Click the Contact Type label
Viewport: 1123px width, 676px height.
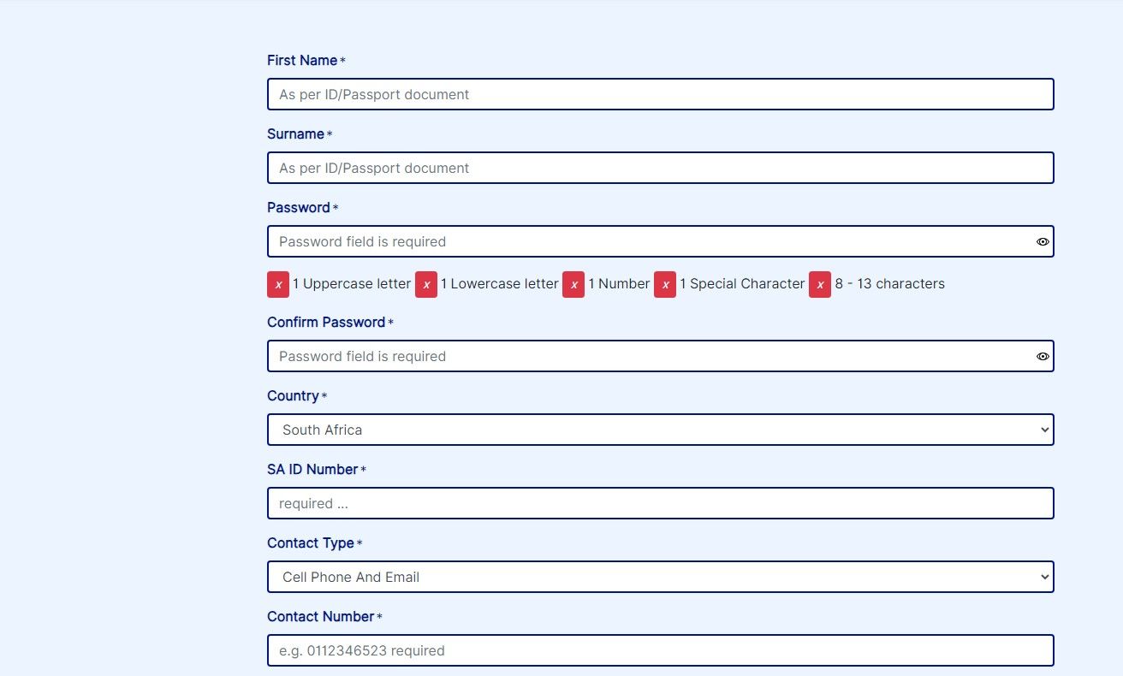tap(310, 543)
